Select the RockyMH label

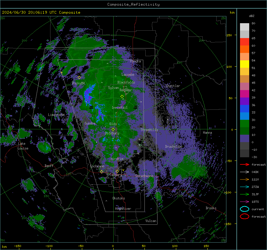pos(78,83)
